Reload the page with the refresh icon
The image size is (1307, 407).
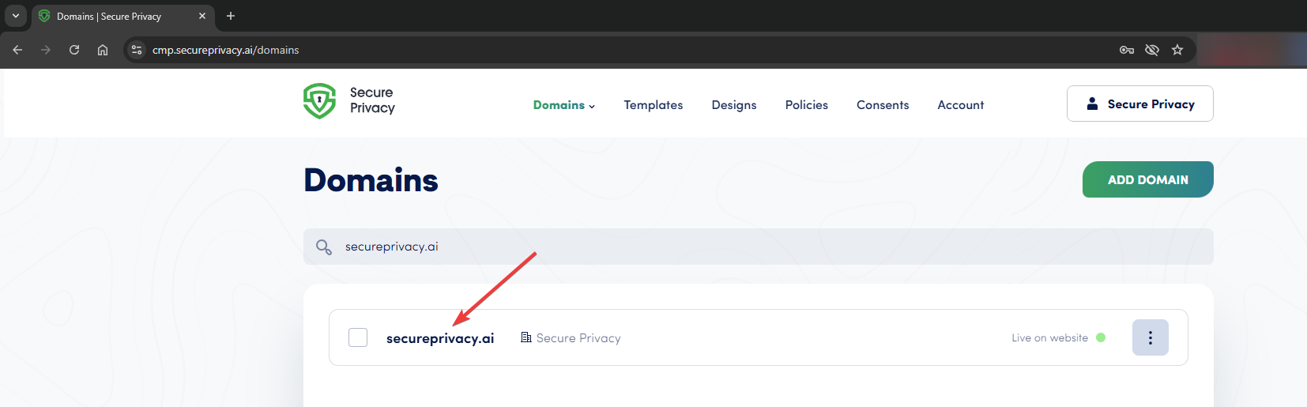pyautogui.click(x=74, y=50)
